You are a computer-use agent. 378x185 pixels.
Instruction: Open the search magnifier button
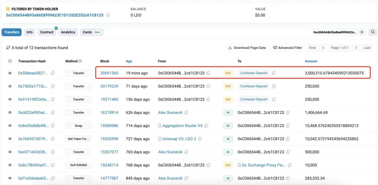[373, 32]
